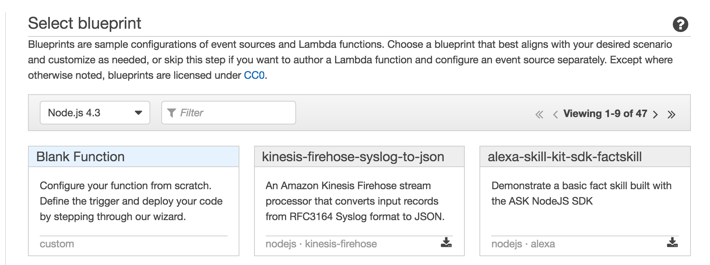Focus the Filter text field
This screenshot has width=710, height=265.
point(229,113)
